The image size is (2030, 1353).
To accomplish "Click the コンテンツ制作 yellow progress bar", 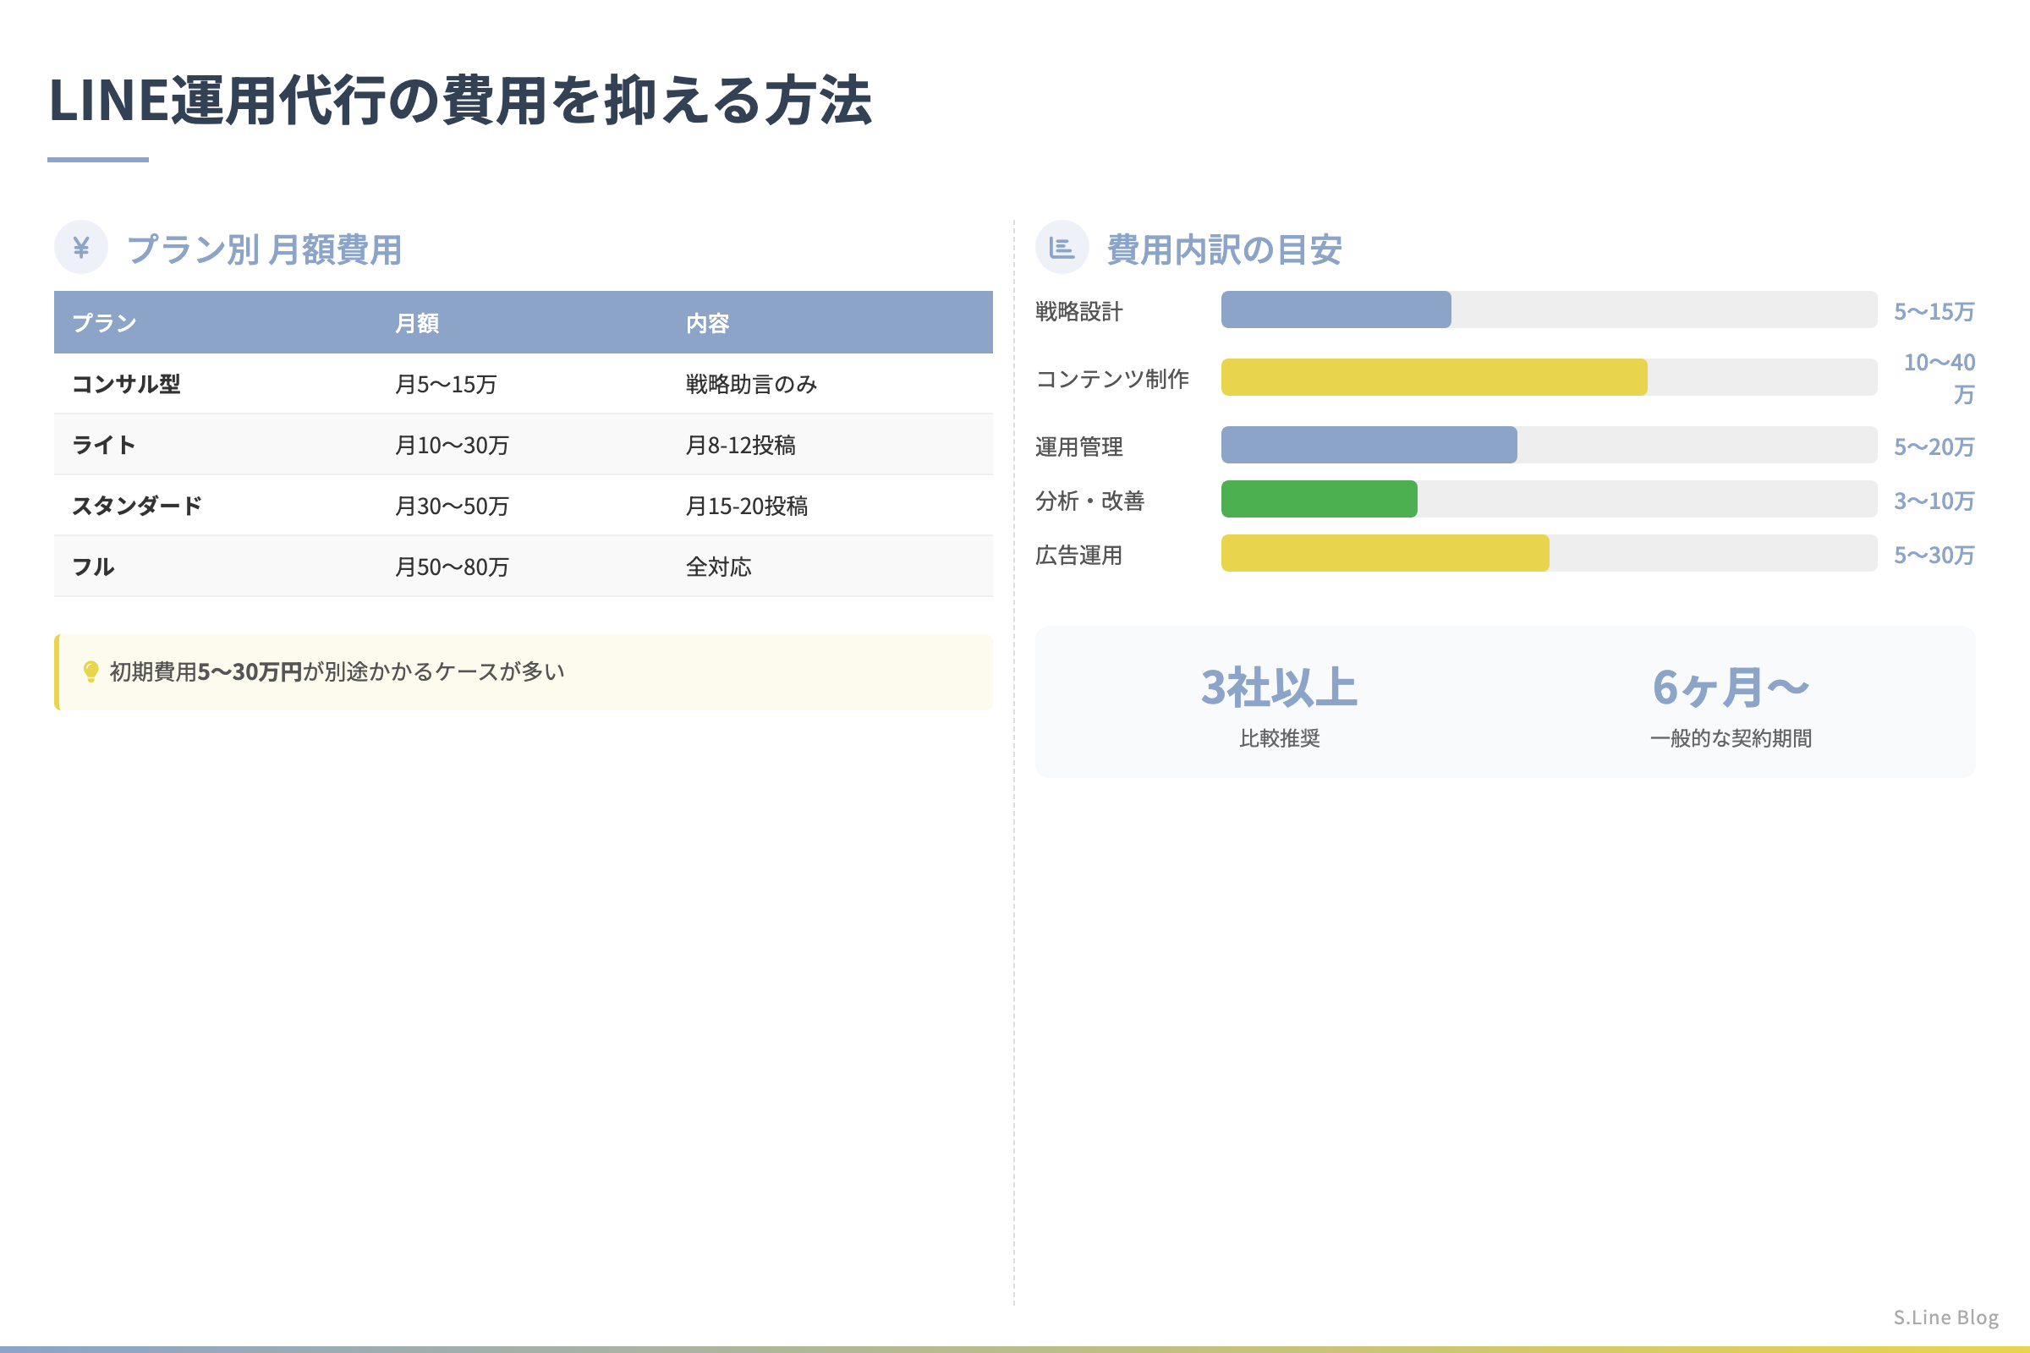I will click(x=1434, y=377).
